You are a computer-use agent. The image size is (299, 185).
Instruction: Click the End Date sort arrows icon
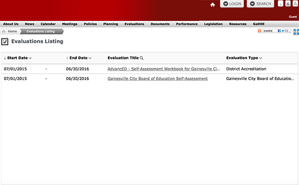[67, 58]
